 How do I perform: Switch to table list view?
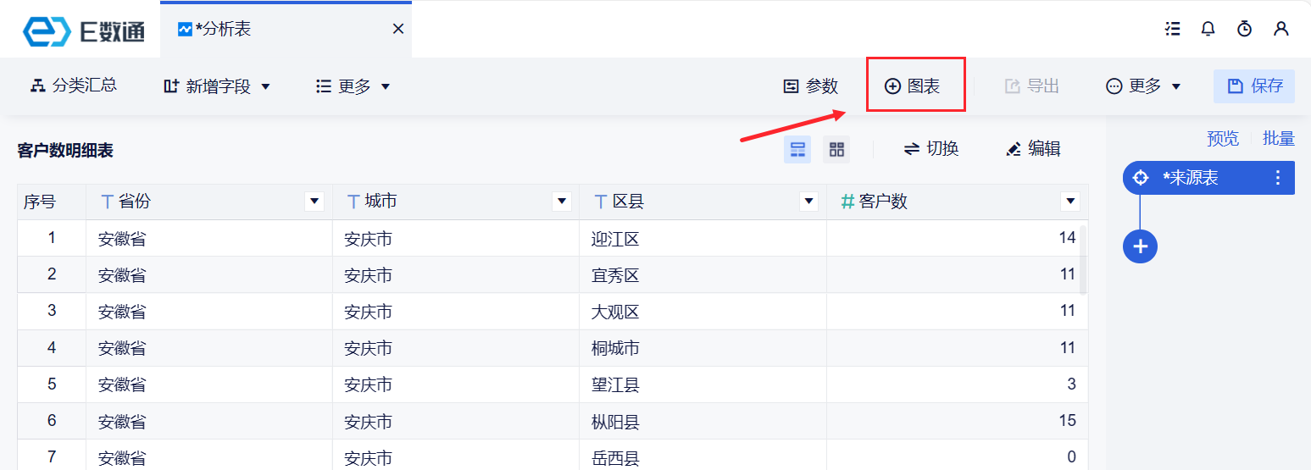(x=797, y=150)
